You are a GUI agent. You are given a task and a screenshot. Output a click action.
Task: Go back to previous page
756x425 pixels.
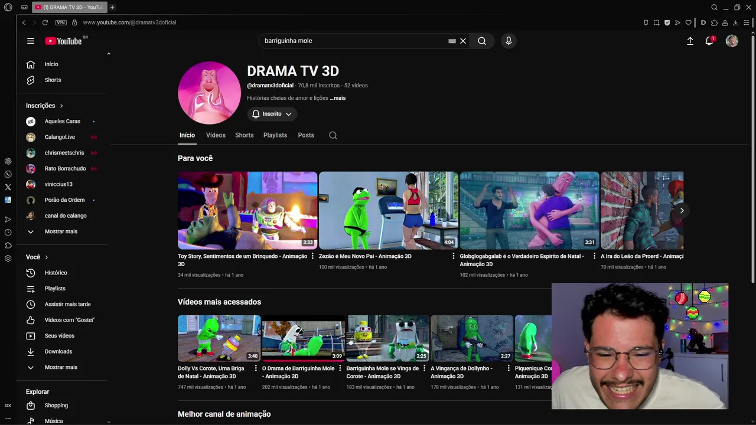click(x=24, y=22)
